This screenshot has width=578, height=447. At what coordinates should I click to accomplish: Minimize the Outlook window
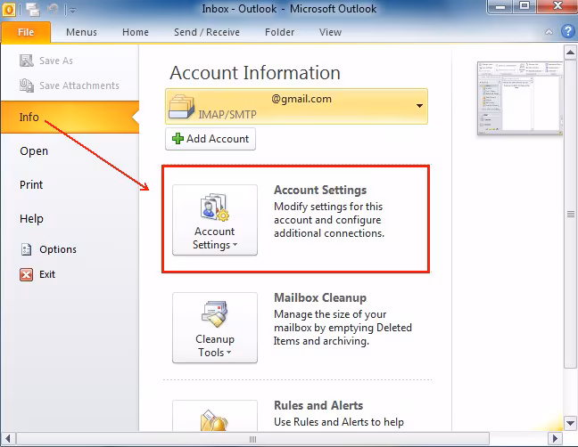(500, 7)
